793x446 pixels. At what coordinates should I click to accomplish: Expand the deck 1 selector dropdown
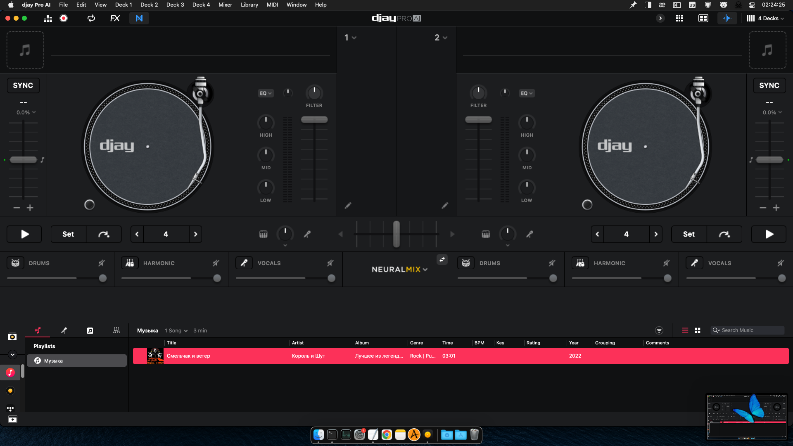[350, 38]
